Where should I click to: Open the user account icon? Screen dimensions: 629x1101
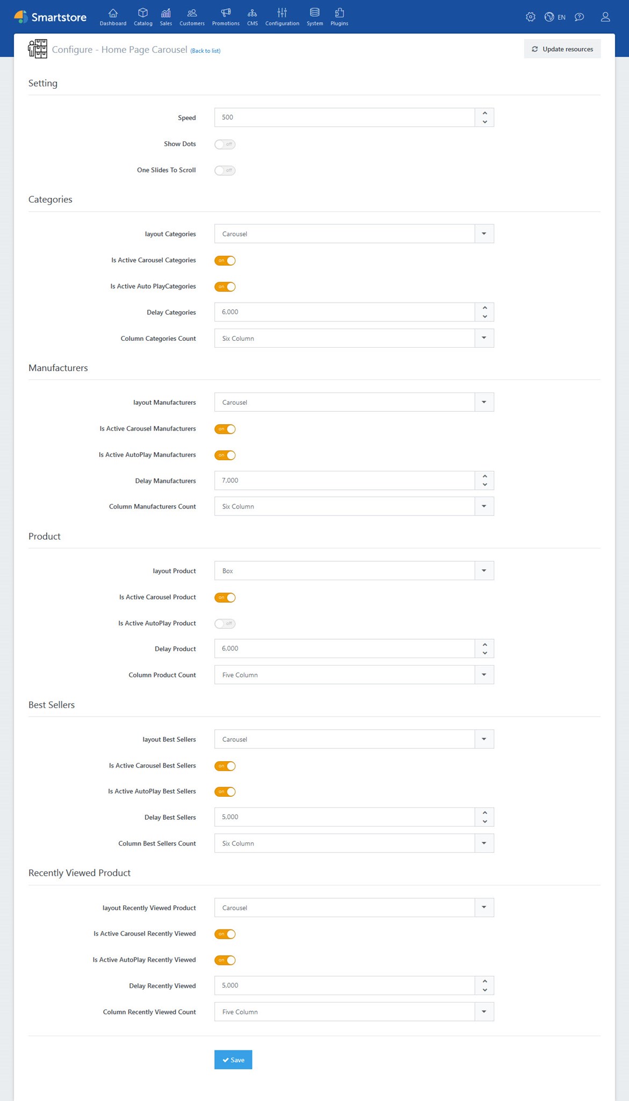point(605,17)
